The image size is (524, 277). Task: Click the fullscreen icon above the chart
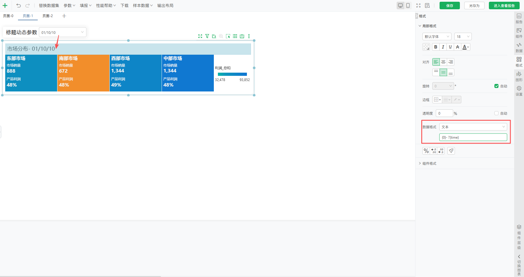coord(200,36)
